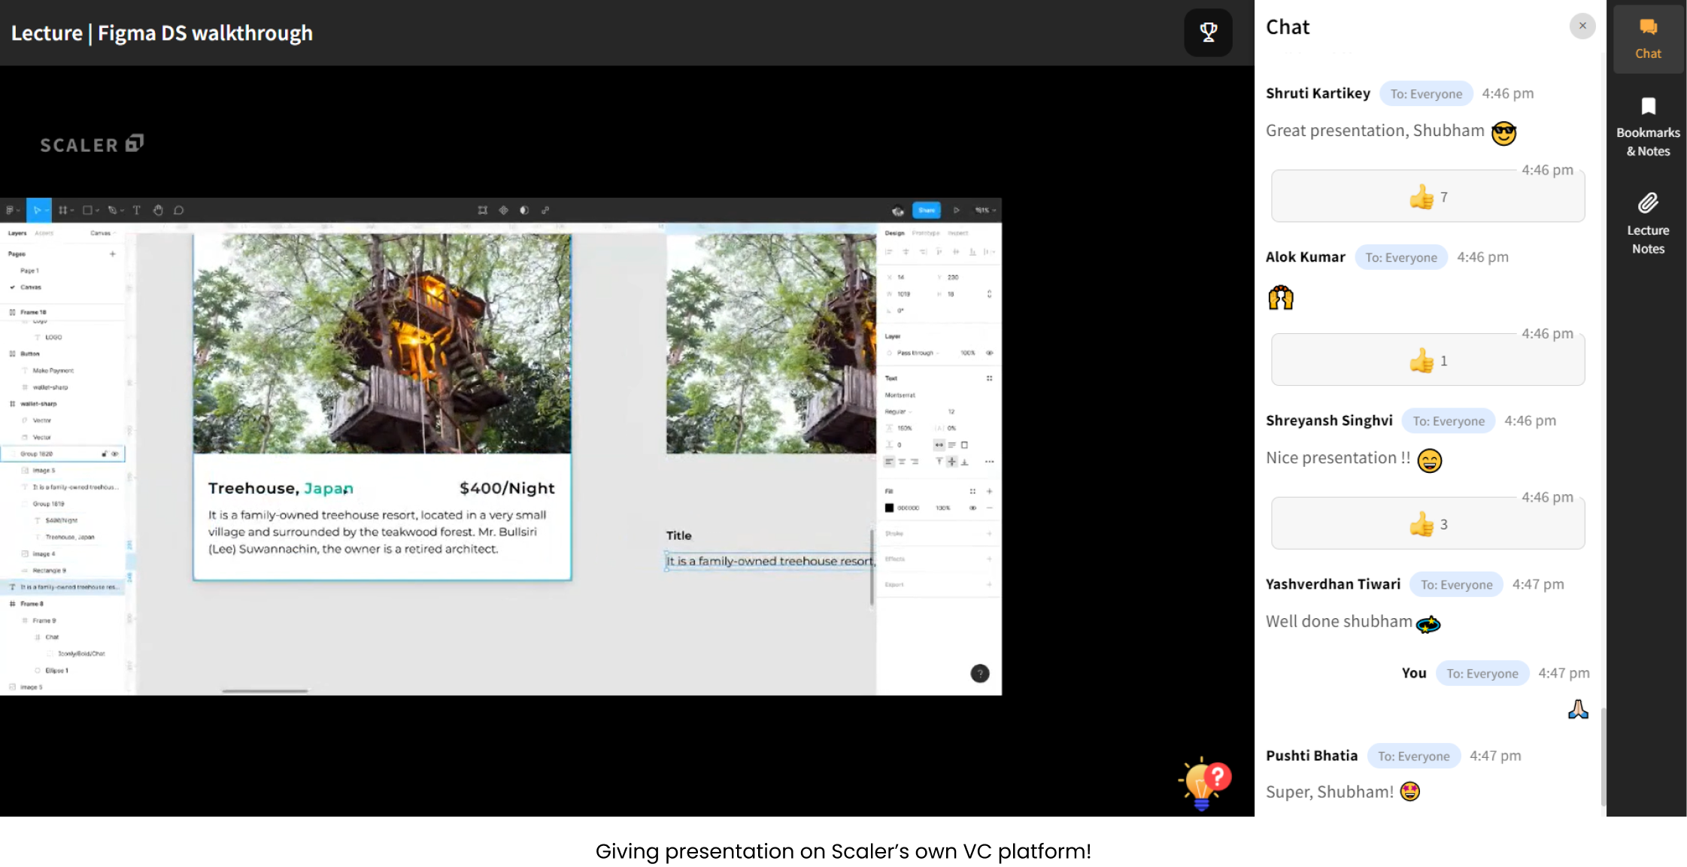Click the blue Share button
1687x867 pixels.
coord(926,211)
